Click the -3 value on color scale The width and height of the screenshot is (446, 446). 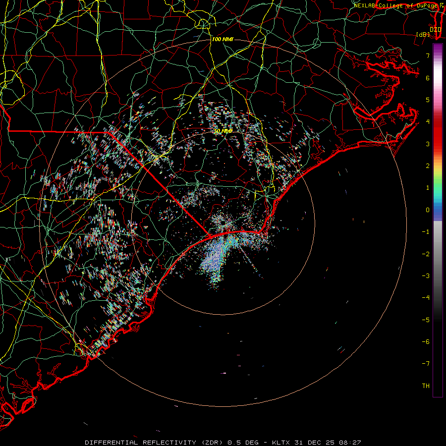coord(426,276)
